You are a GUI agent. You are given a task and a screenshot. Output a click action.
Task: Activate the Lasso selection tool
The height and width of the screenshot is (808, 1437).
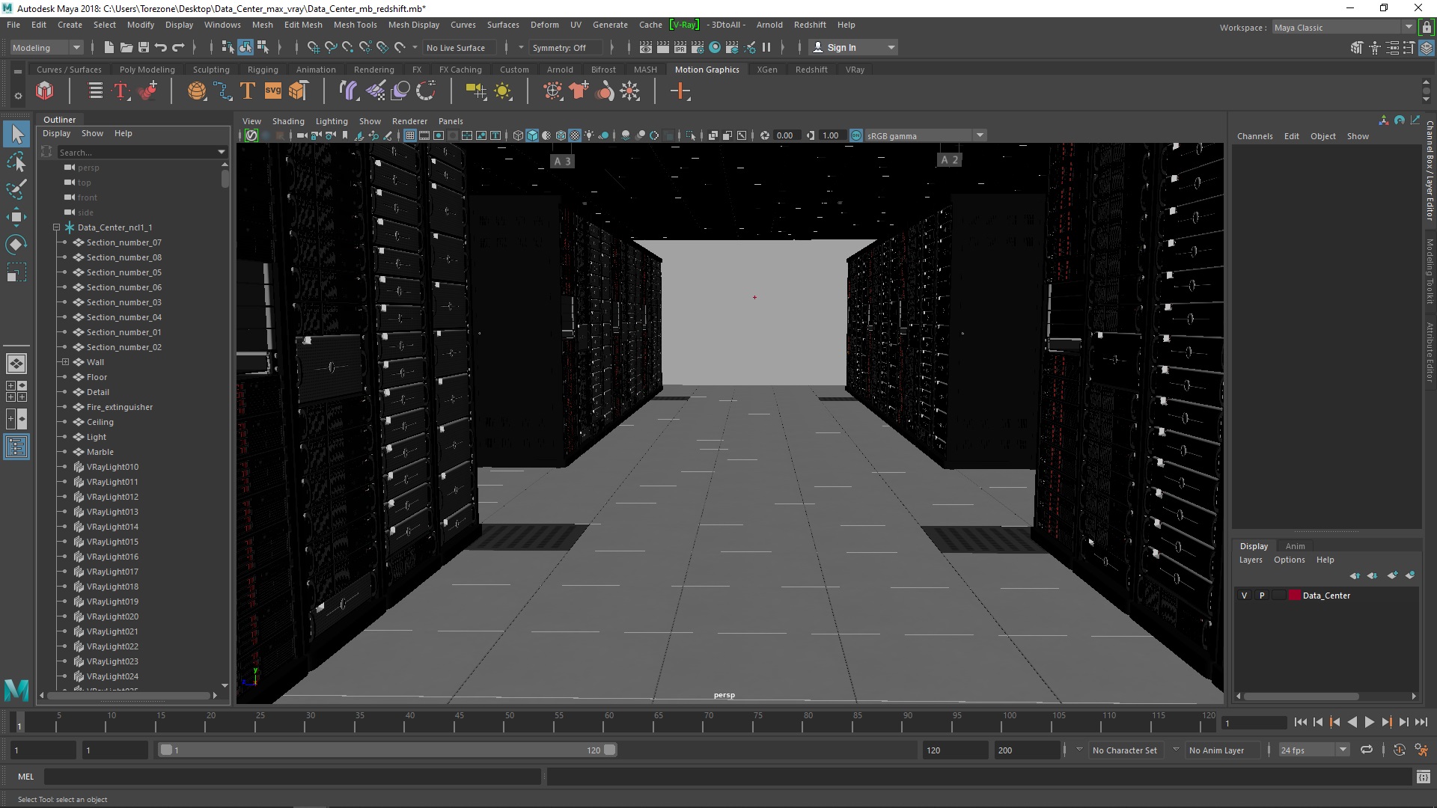(x=16, y=162)
